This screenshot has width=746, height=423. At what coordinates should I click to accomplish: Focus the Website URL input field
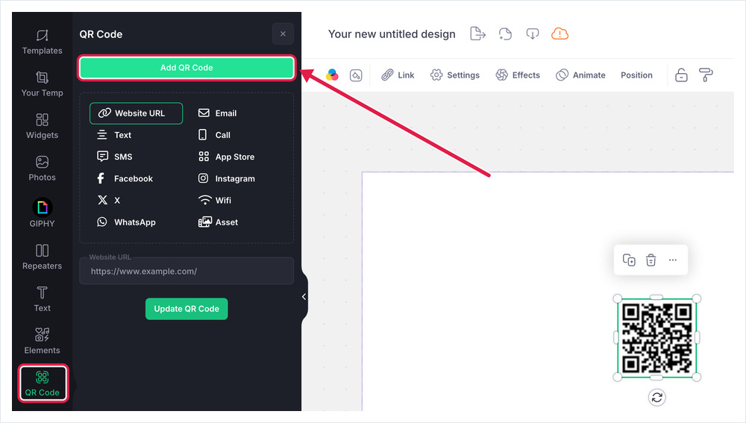click(186, 271)
